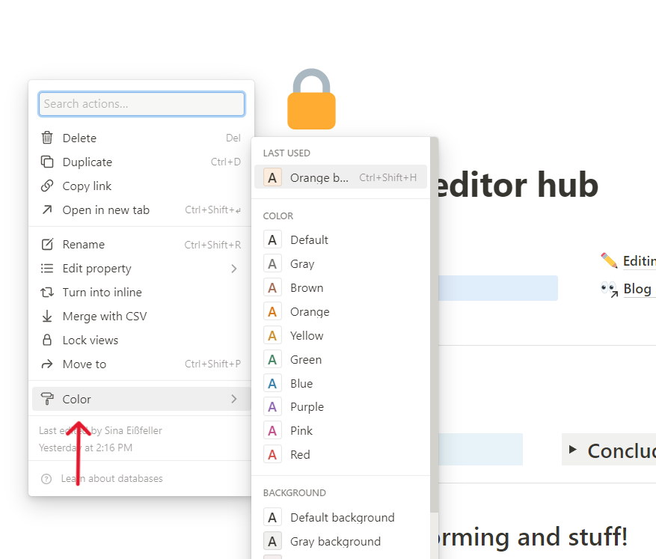656x559 pixels.
Task: Expand the Edit property submenu chevron
Action: click(x=234, y=268)
